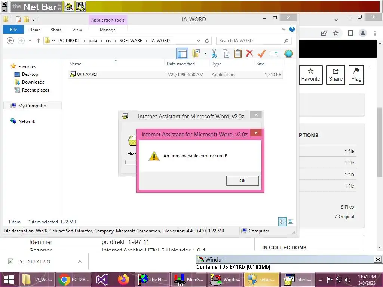383x287 pixels.
Task: Sort by the Name column header
Action: (116, 64)
